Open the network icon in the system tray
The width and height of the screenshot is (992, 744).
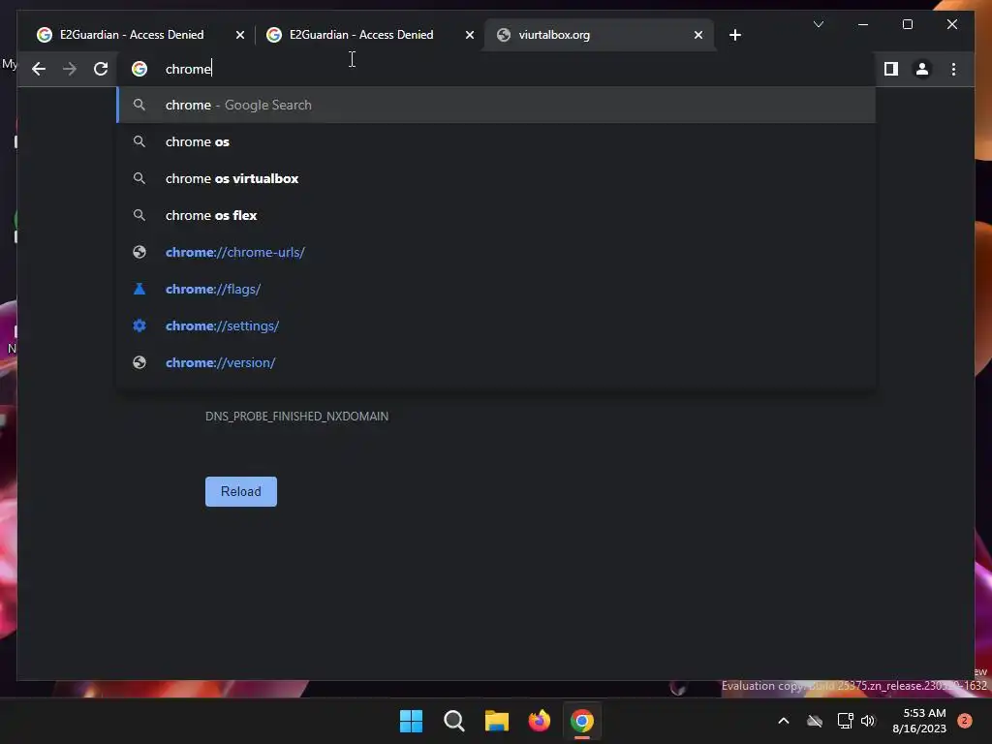(x=845, y=721)
